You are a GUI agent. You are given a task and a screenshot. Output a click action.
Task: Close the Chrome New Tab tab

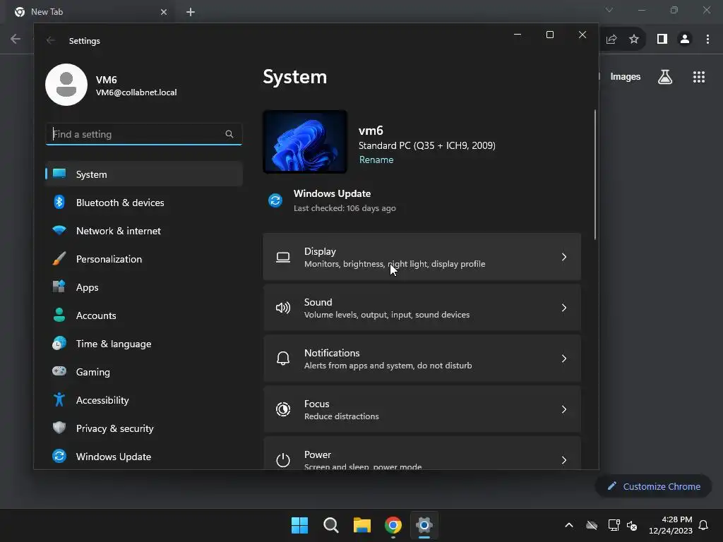coord(164,12)
